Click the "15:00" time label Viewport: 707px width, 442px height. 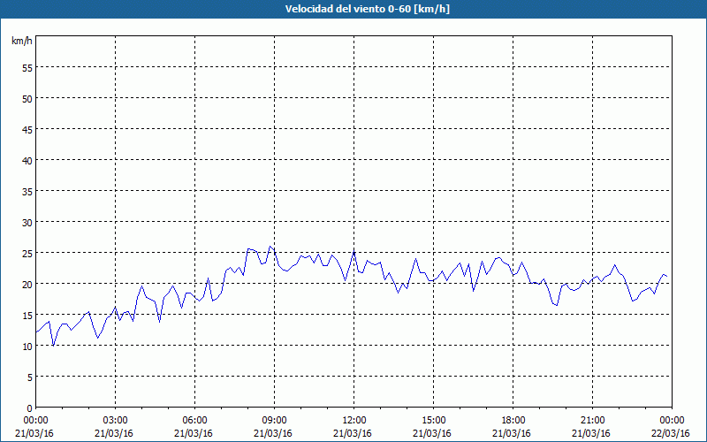point(432,422)
